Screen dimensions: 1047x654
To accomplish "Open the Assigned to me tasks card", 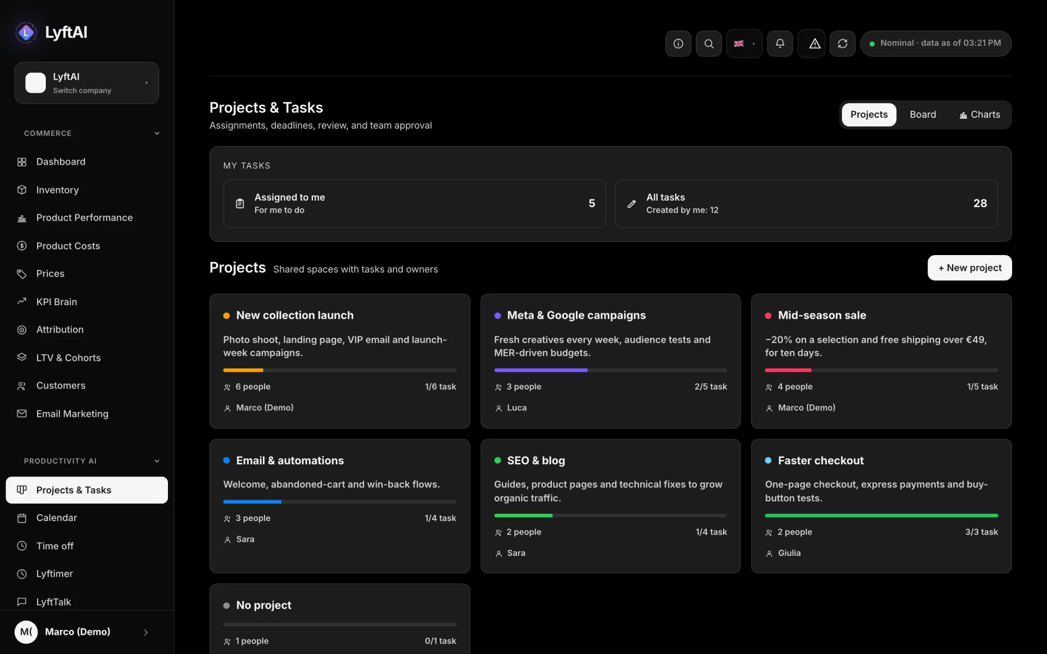I will pyautogui.click(x=414, y=204).
